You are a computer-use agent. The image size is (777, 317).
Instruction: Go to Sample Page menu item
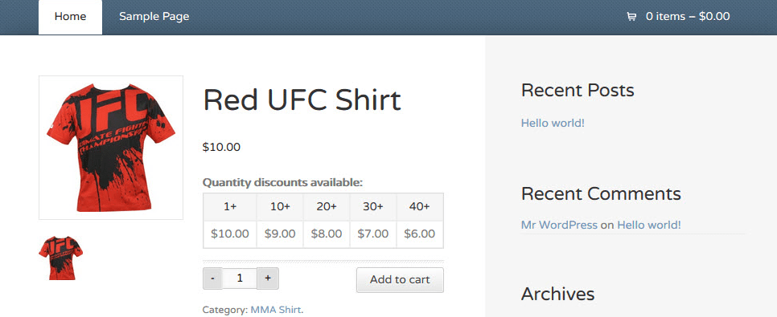pyautogui.click(x=154, y=17)
